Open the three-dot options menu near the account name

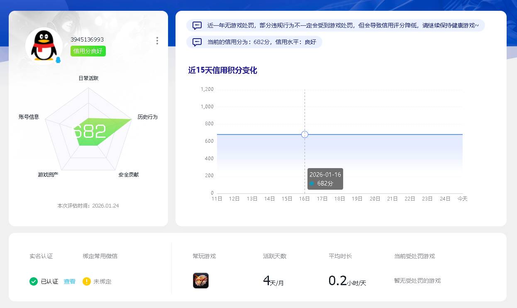click(x=157, y=41)
